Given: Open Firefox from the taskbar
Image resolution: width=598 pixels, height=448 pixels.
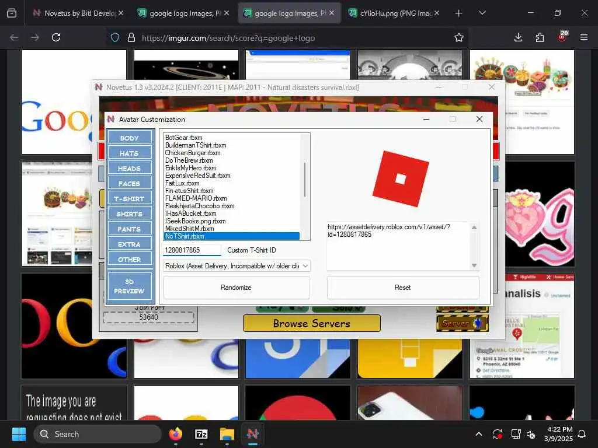Looking at the screenshot, I should click(x=176, y=434).
